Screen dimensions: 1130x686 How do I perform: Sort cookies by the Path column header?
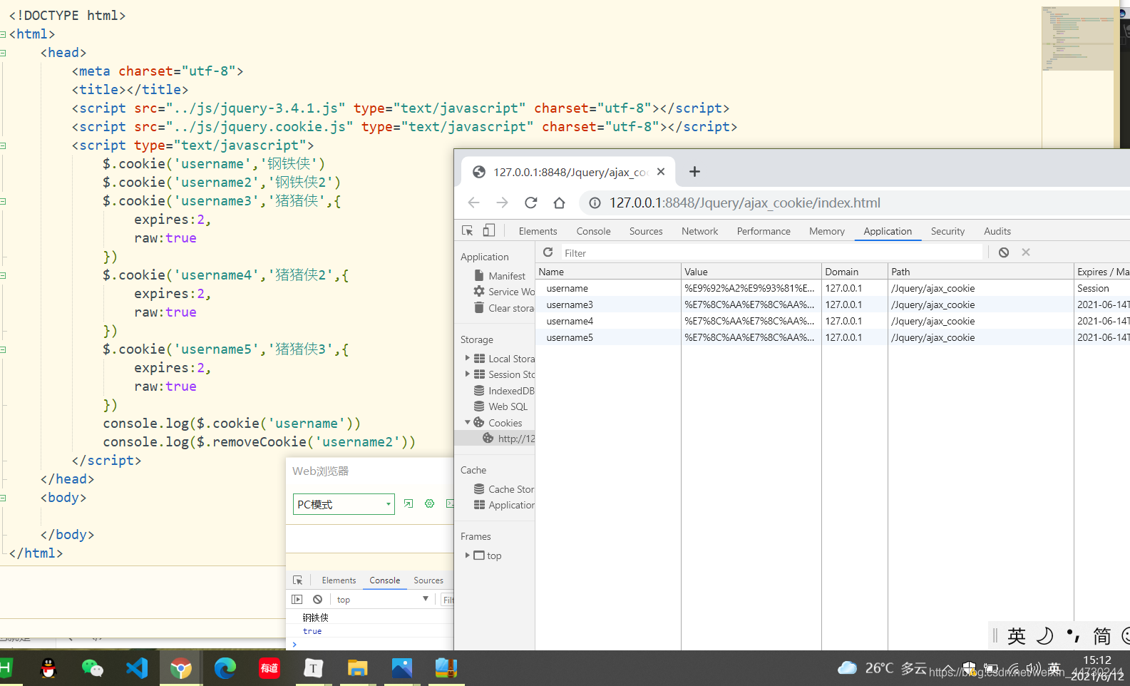(980, 272)
